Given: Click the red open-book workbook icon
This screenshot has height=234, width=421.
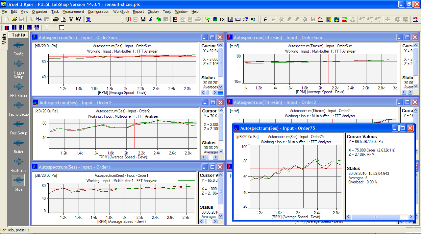Looking at the screenshot, I should (128, 19).
